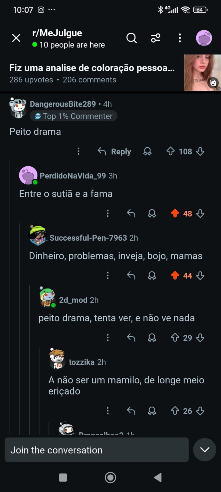The image size is (221, 492).
Task: Upvote tozzika's comment
Action: point(175,411)
